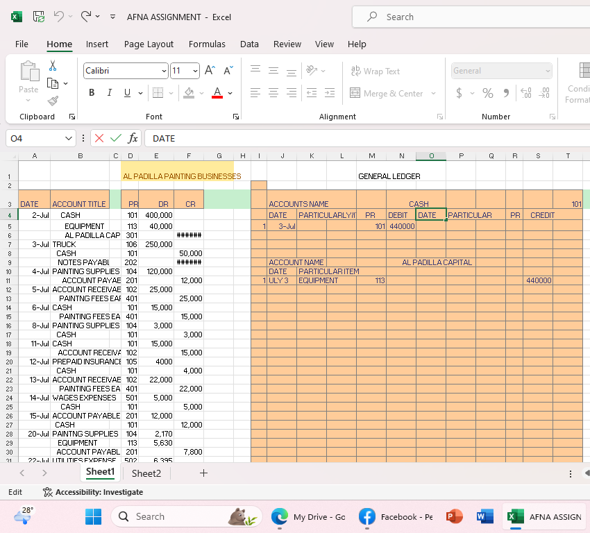Click Accessibility: Investigate in status bar

93,492
